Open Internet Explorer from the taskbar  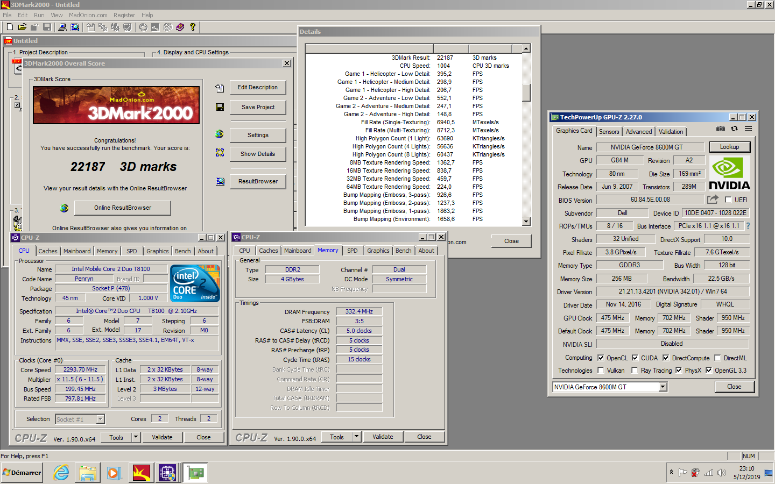pos(61,473)
